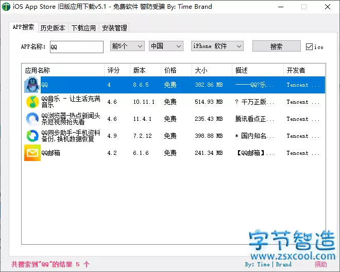Screen dimensions: 340x272
Task: Select the QQ邮箱 row name
Action: (50, 153)
